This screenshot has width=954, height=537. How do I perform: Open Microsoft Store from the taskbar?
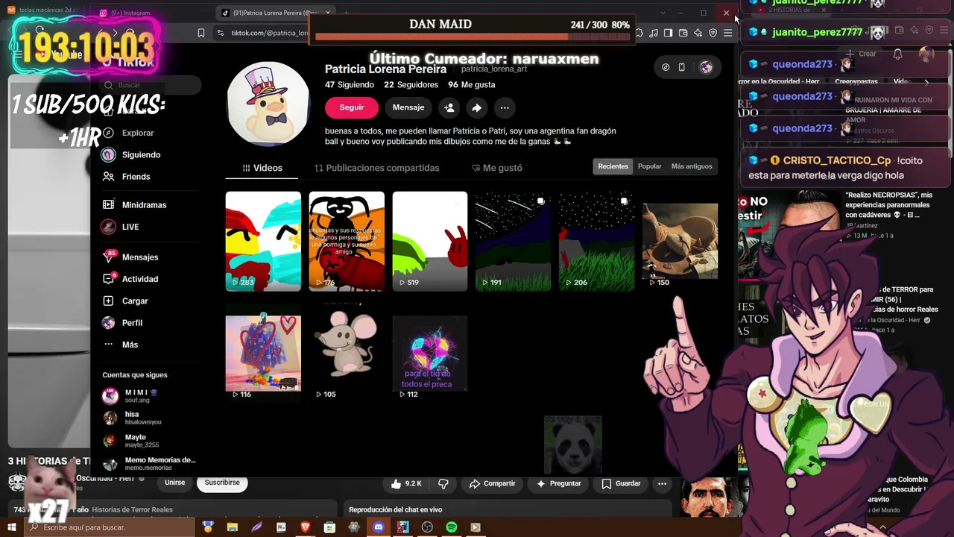329,527
